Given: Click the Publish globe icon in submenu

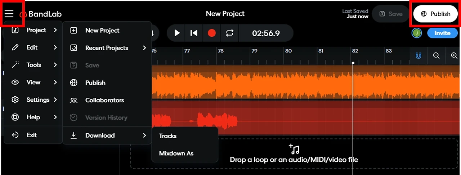Looking at the screenshot, I should (73, 83).
